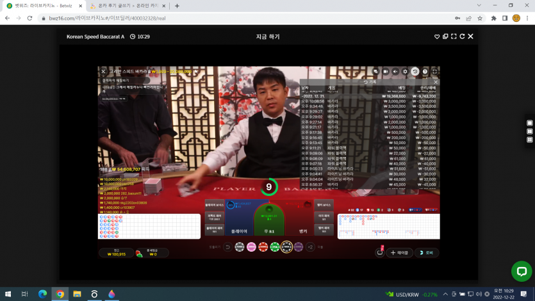Open the right big road scoreboard

pyautogui.click(x=389, y=226)
